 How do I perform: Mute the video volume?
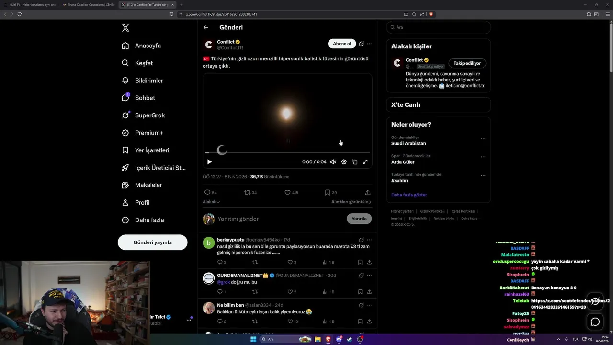click(333, 162)
